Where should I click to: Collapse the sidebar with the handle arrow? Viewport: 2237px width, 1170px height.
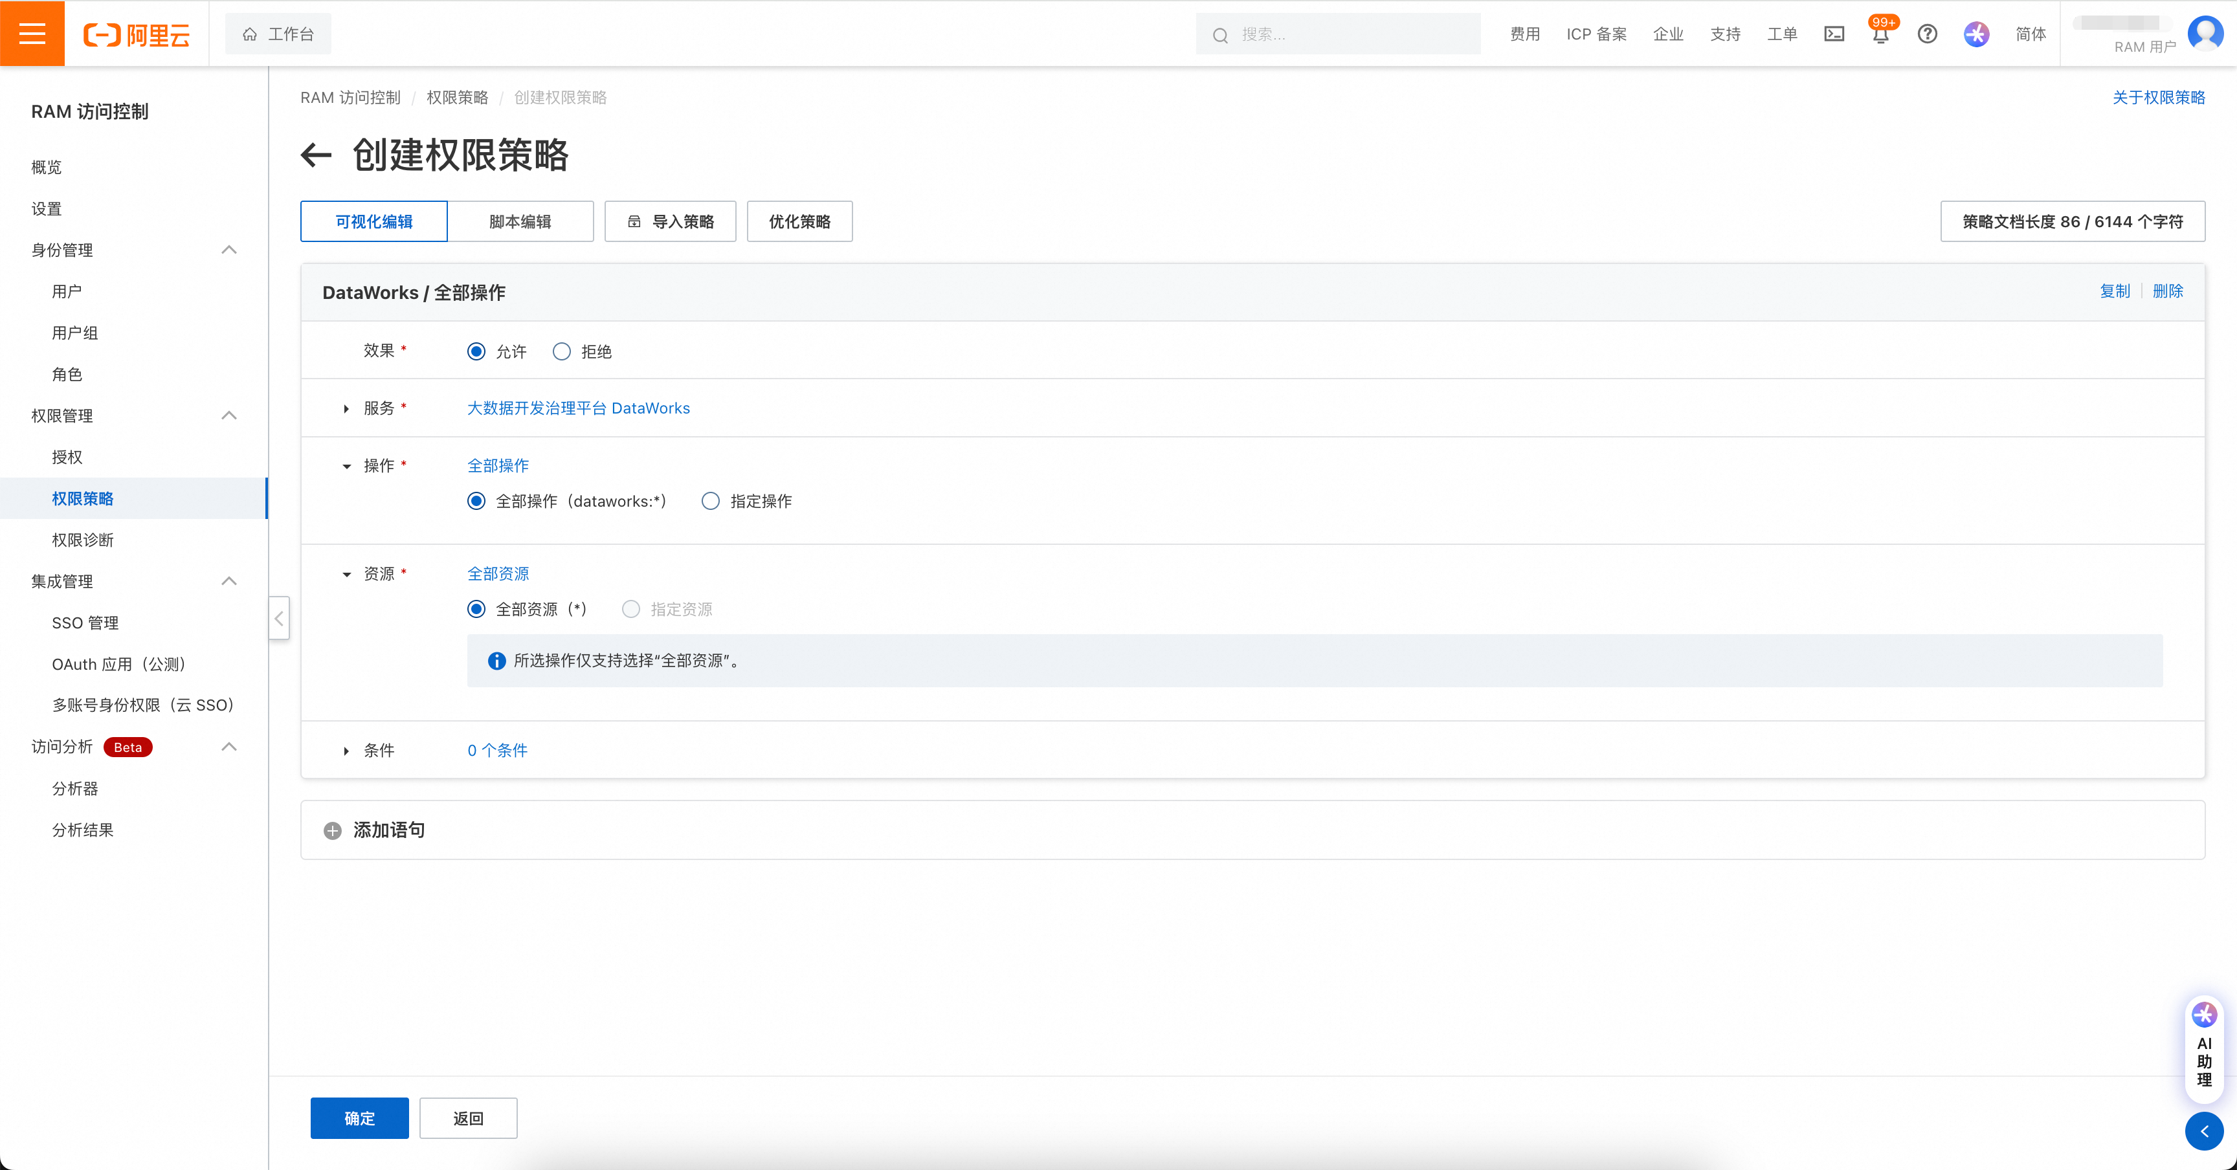(279, 618)
